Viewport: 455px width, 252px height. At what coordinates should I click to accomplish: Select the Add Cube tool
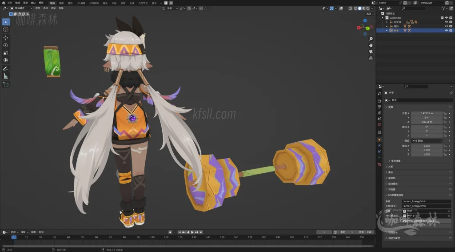click(x=6, y=84)
